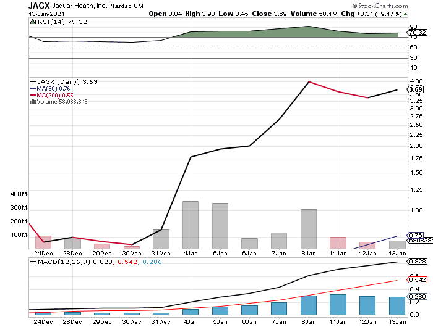Click the gray 8Jan volume bar

click(x=309, y=229)
